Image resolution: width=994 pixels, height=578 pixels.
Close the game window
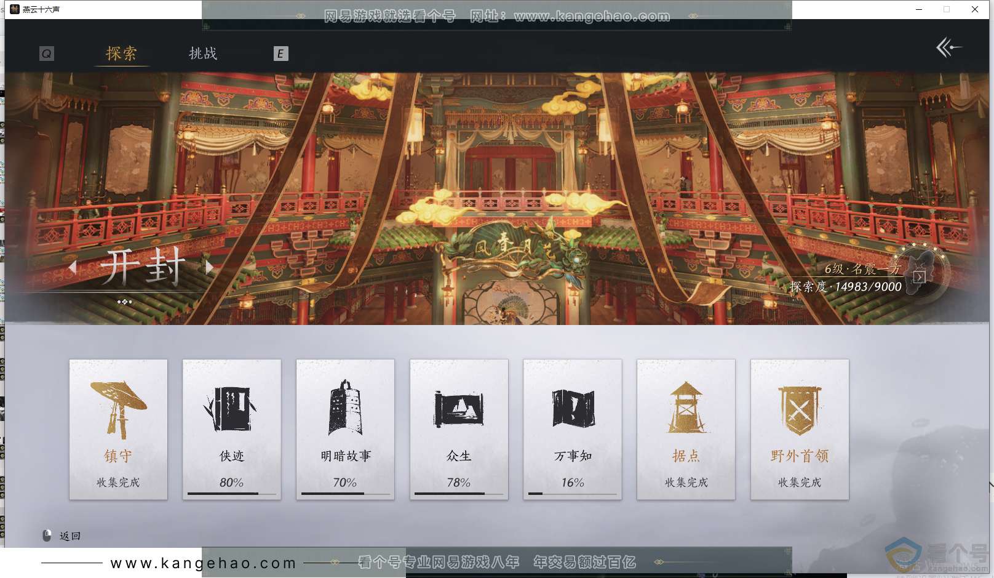(975, 9)
